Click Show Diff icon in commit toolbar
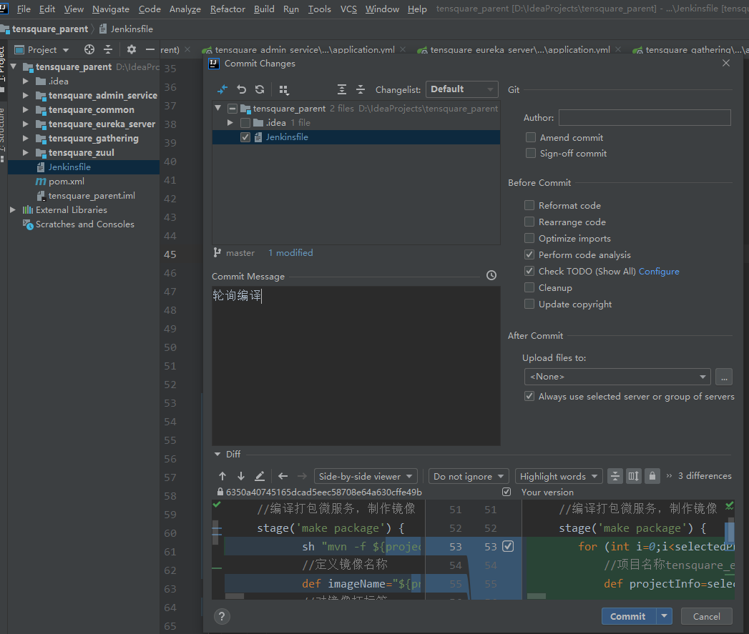 tap(222, 89)
